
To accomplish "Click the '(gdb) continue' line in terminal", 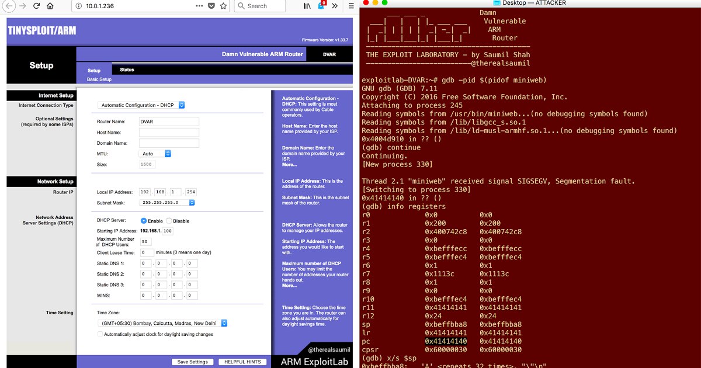I will tap(391, 147).
